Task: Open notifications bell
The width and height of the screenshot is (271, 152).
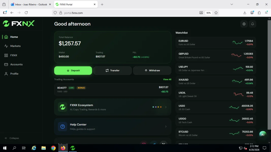Action: click(252, 24)
